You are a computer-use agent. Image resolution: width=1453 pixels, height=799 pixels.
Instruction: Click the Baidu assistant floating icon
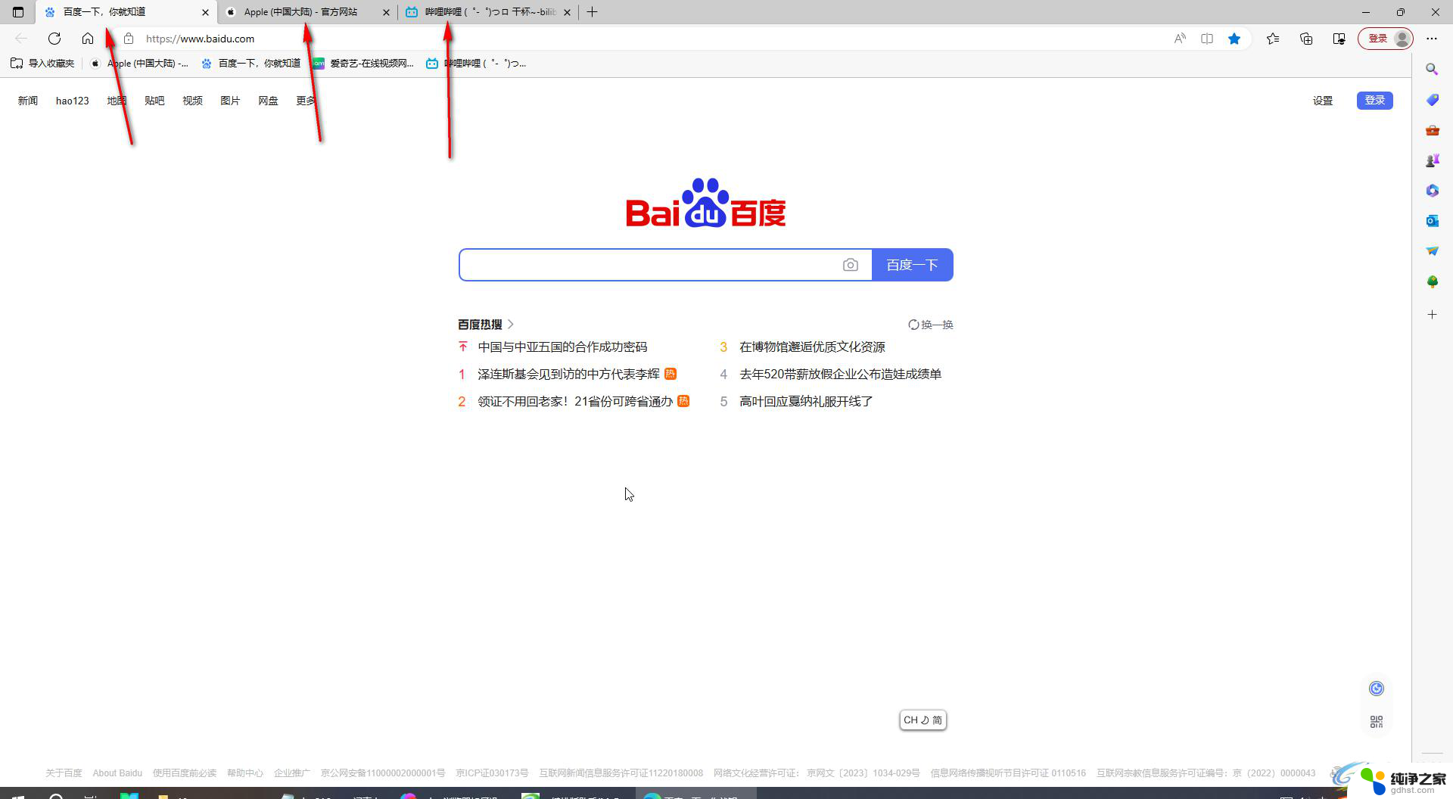1377,689
